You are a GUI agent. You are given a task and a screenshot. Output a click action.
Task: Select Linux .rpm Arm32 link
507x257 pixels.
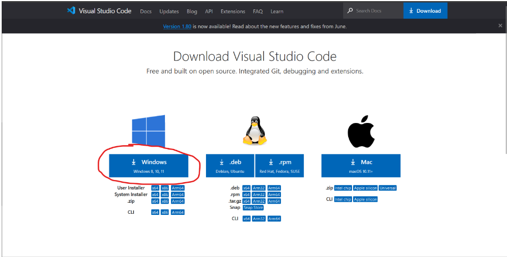point(259,195)
